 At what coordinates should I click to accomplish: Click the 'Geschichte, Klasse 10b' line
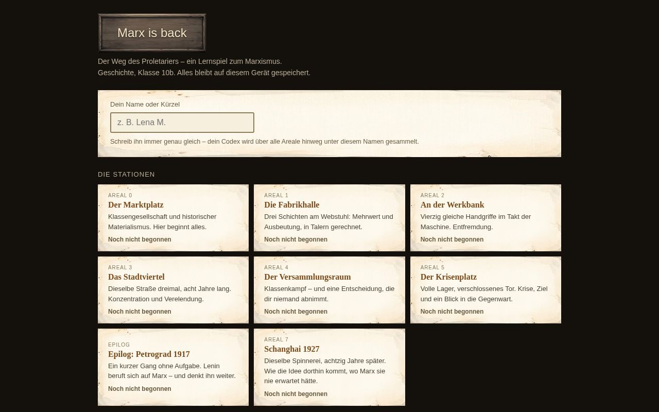tap(204, 73)
